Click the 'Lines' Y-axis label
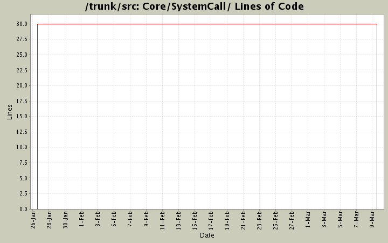This screenshot has width=388, height=243. pyautogui.click(x=9, y=112)
